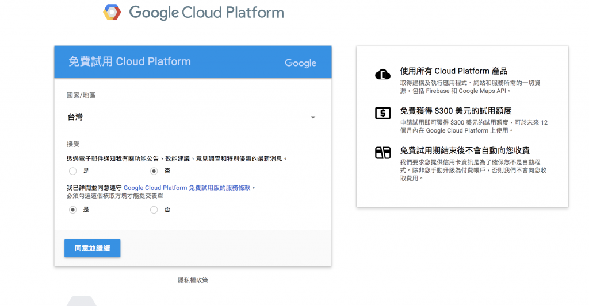
Task: Select 是 to agree to terms of service
Action: tap(73, 210)
